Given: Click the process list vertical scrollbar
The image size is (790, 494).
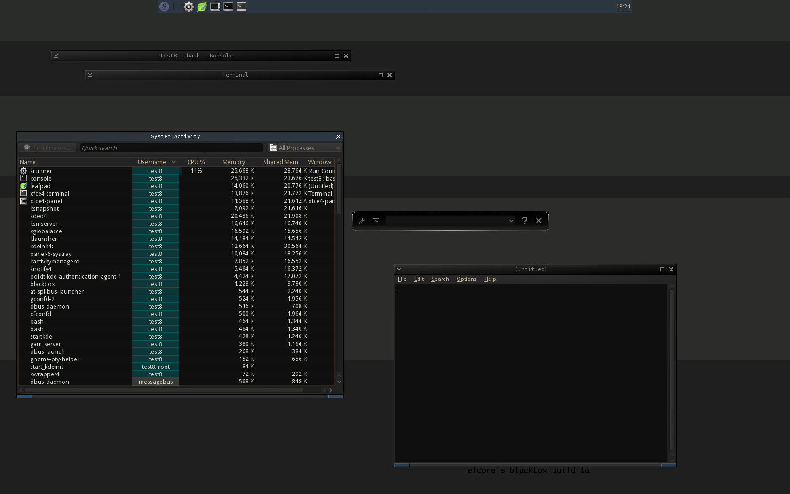Looking at the screenshot, I should pos(339,189).
